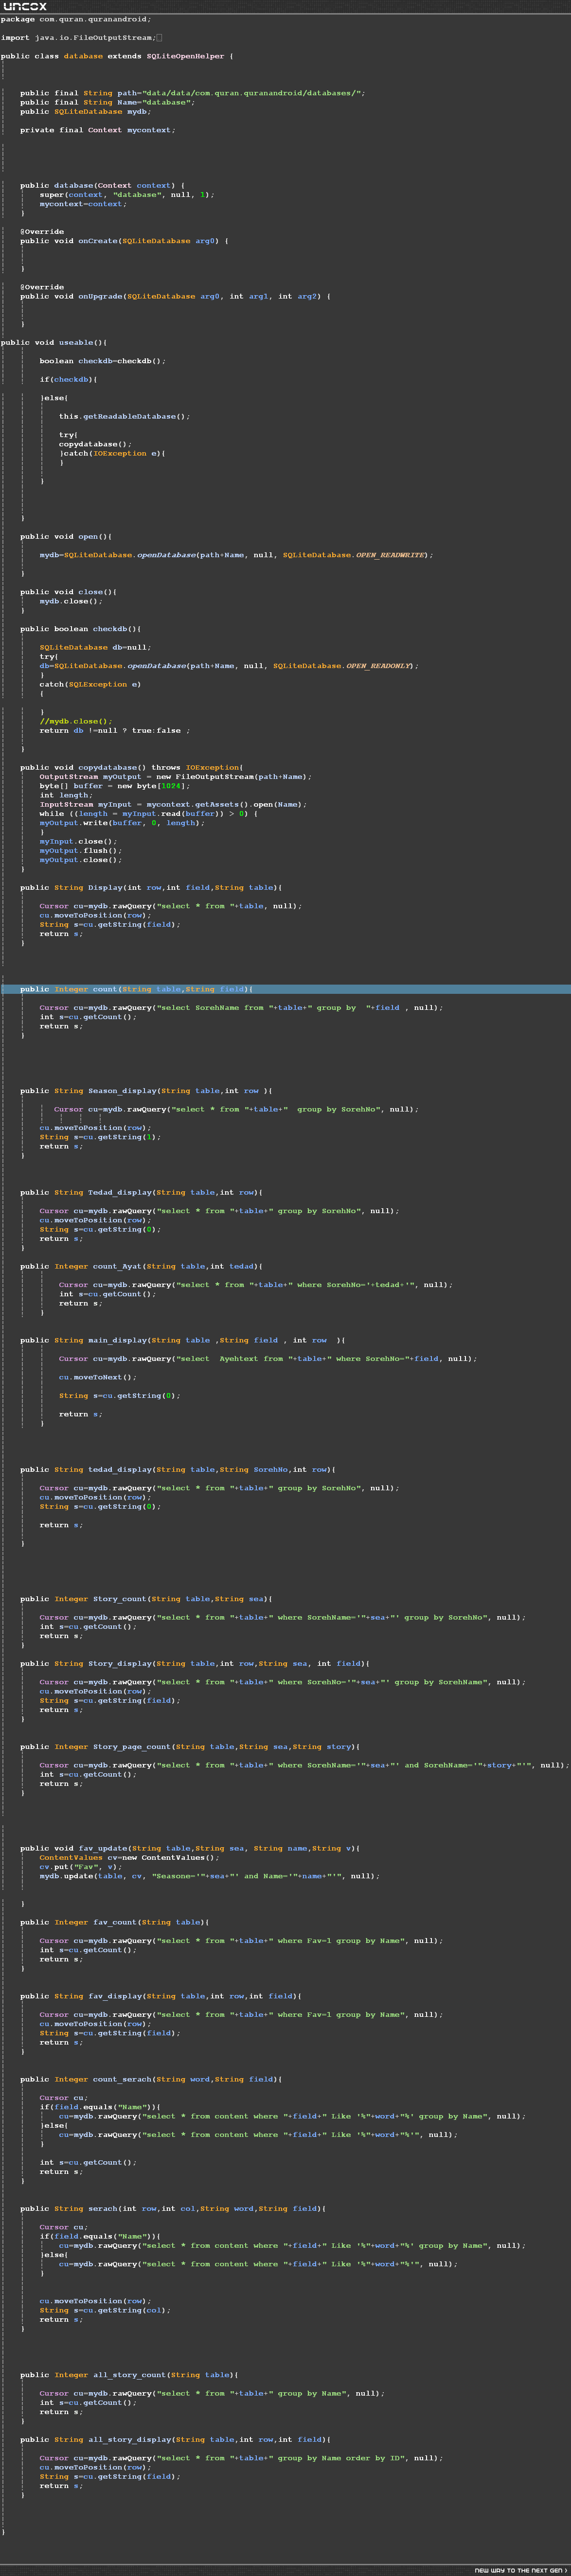Screen dimensions: 571x2576
Task: Select the 'public class database extends SQLiteOpenHelper' line
Action: pos(117,56)
